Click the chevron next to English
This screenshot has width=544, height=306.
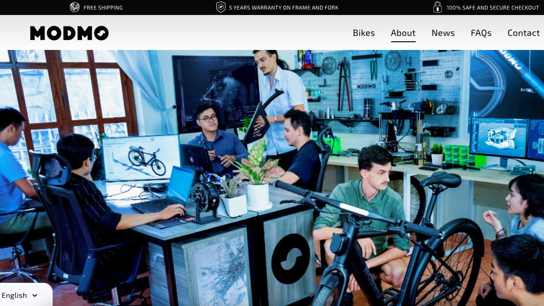pos(35,295)
